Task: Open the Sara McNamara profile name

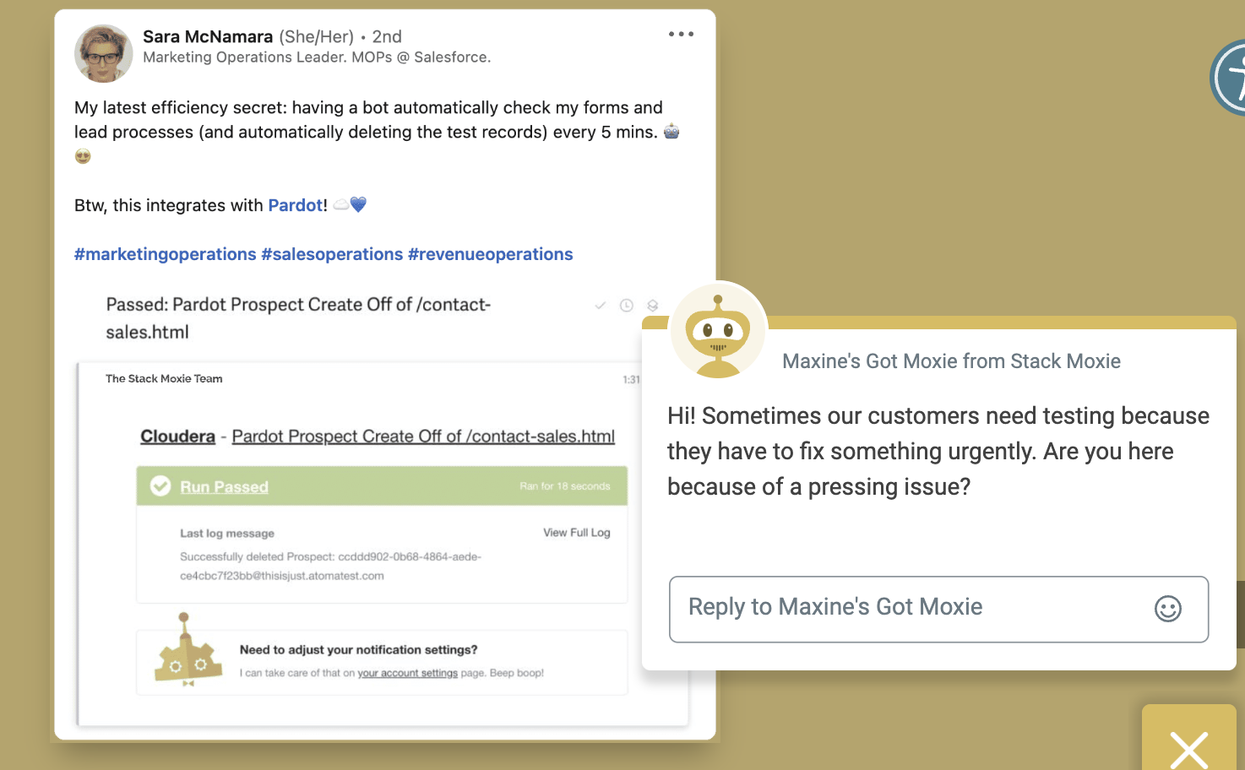Action: [x=208, y=36]
